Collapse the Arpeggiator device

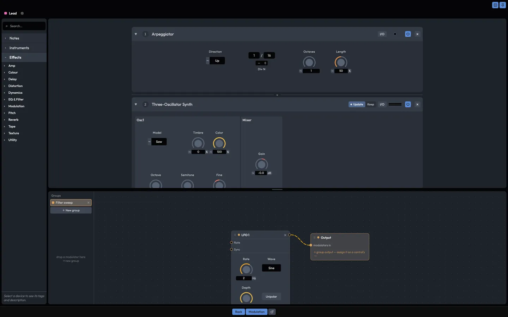[136, 34]
